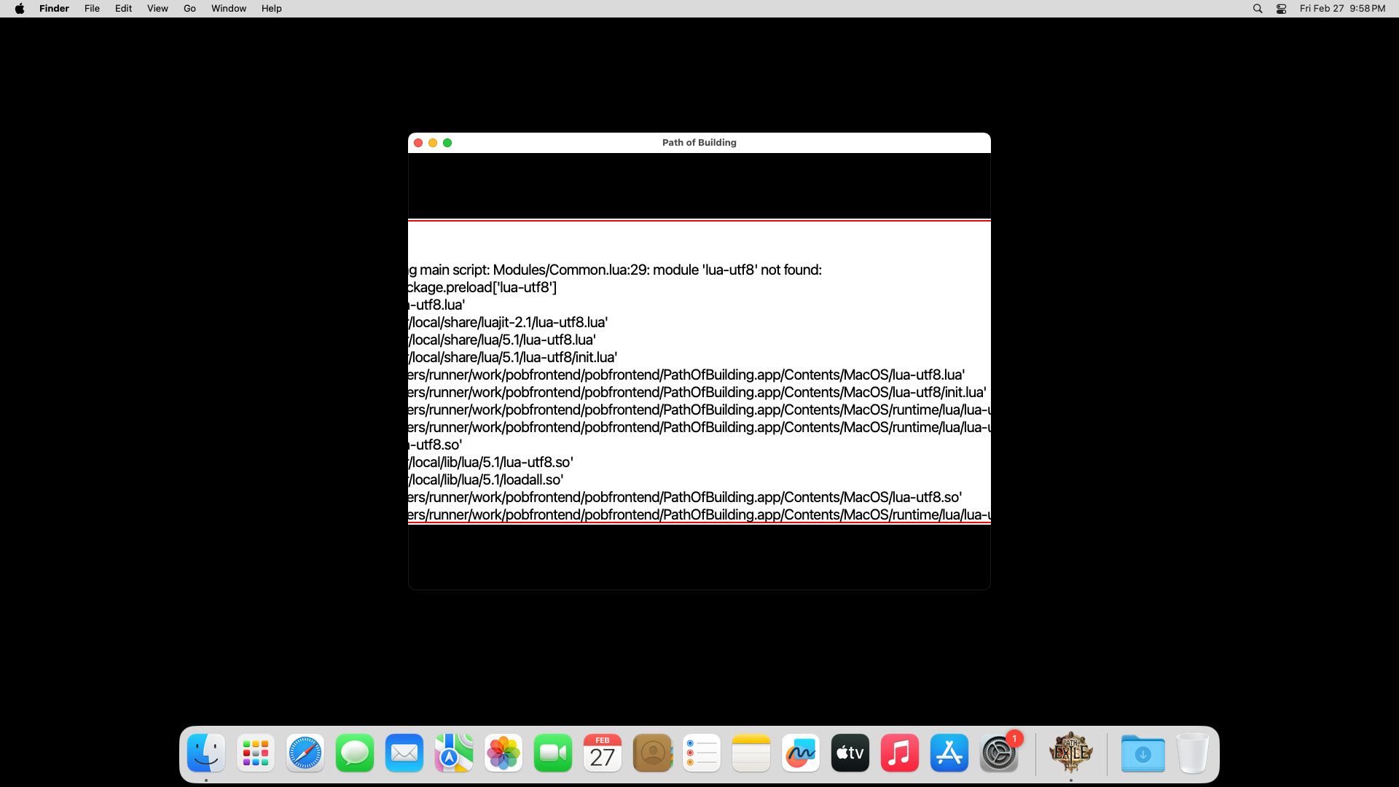Open Music app in Dock

[x=900, y=753]
